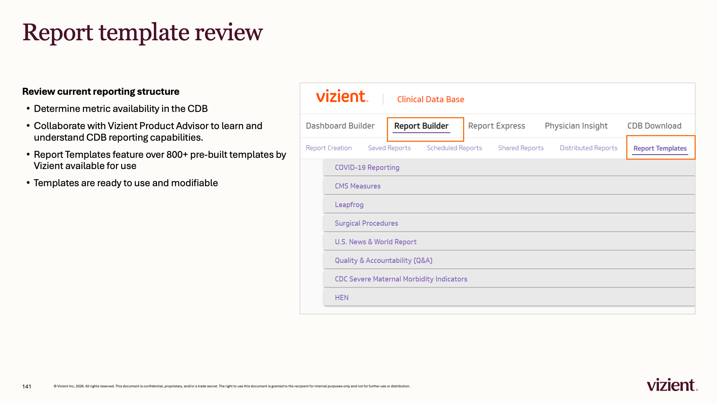This screenshot has height=403, width=717.
Task: Open the Clinical Data Base link
Action: click(431, 99)
